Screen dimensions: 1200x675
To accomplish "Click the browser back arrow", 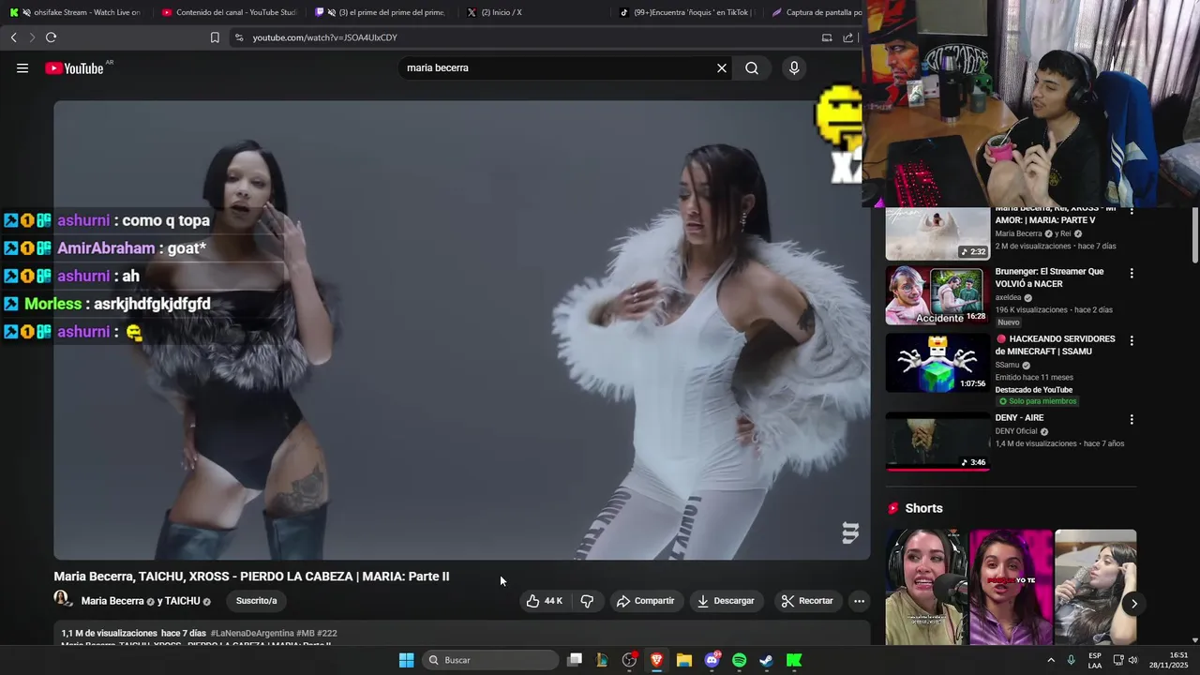I will click(x=13, y=37).
